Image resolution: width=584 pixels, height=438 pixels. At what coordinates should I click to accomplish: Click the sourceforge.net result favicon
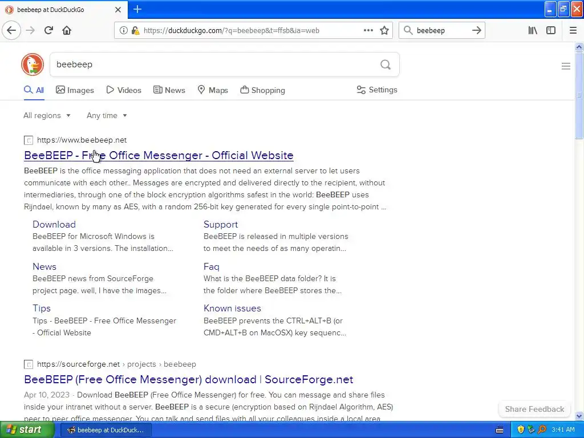pos(29,364)
